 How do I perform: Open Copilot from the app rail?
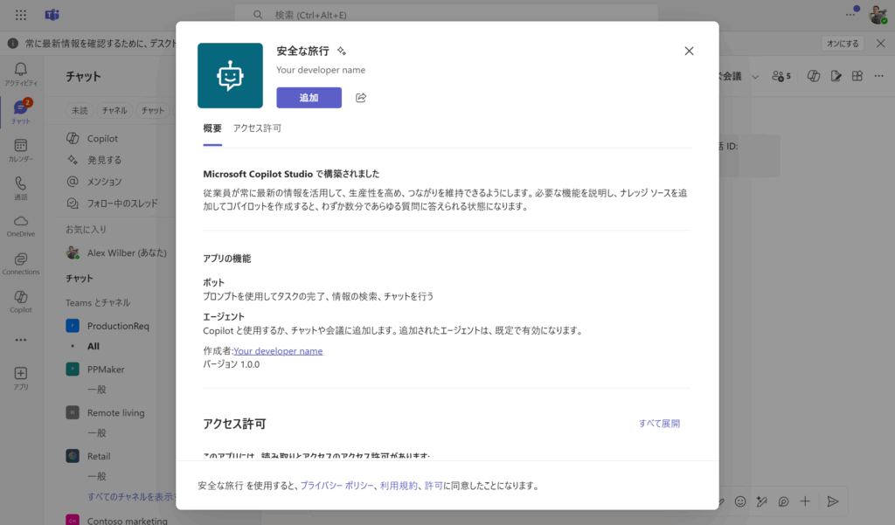tap(21, 301)
